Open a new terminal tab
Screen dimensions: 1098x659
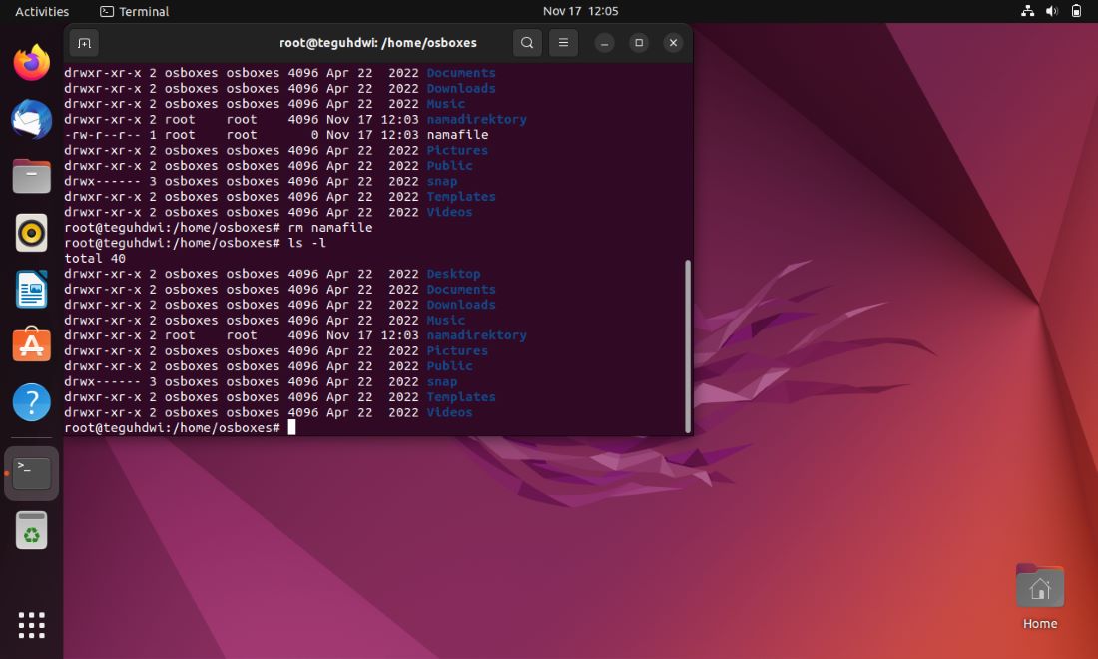[84, 43]
